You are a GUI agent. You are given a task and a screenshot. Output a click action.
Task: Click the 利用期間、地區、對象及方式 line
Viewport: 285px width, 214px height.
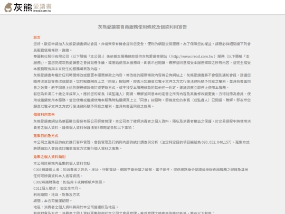56,194
